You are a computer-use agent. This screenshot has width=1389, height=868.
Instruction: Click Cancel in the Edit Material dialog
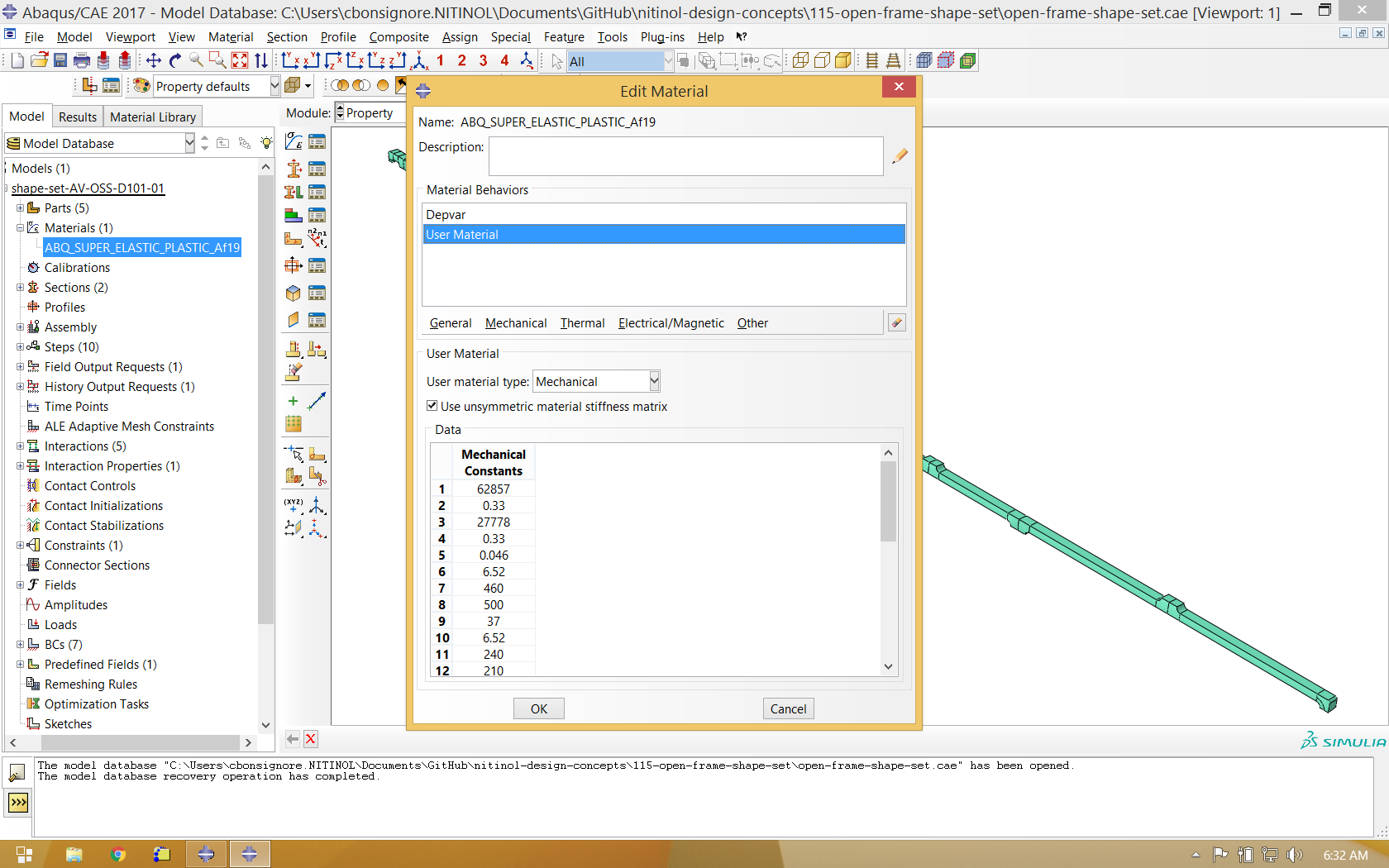coord(788,708)
